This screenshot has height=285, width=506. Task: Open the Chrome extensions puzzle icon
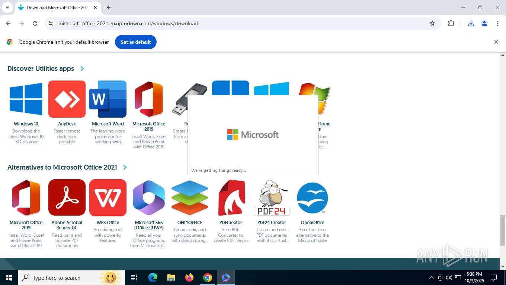[451, 23]
